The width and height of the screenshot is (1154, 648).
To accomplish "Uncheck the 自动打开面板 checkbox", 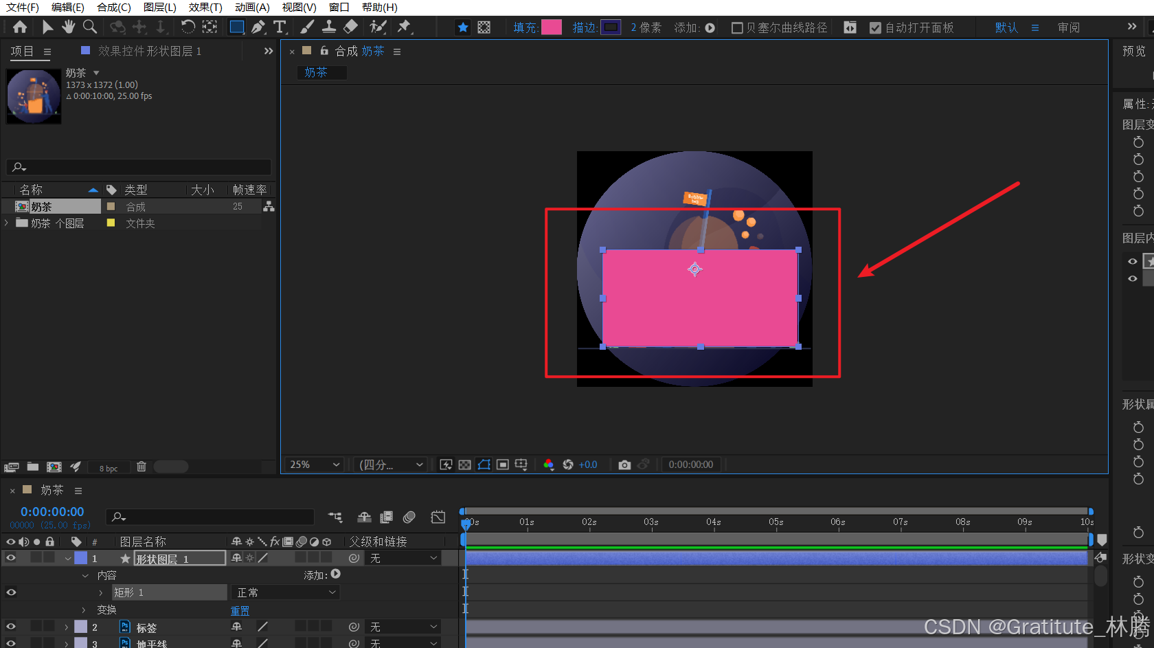I will [x=875, y=28].
